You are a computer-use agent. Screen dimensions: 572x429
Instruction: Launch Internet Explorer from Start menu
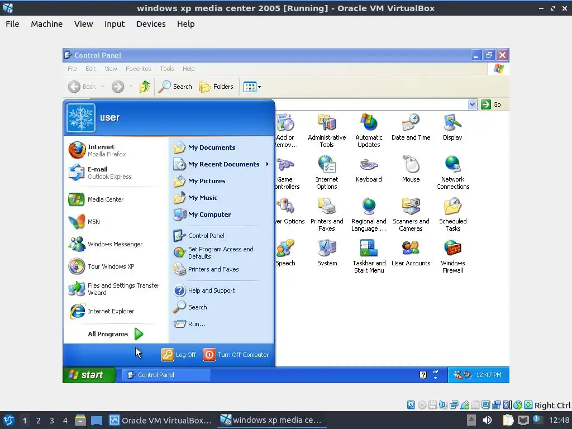116,311
